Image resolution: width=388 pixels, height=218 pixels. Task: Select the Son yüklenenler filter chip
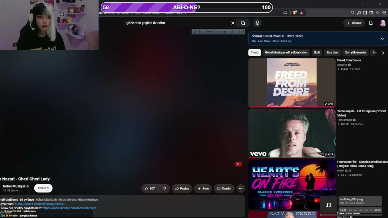click(356, 52)
